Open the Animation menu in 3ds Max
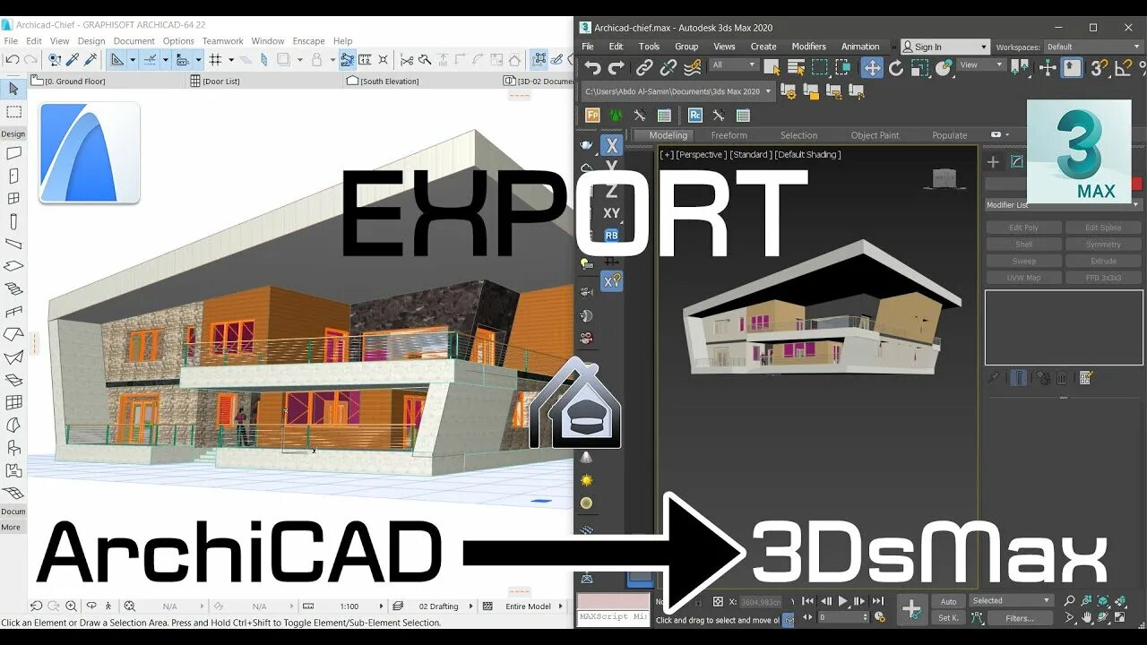Image resolution: width=1147 pixels, height=645 pixels. [x=860, y=47]
